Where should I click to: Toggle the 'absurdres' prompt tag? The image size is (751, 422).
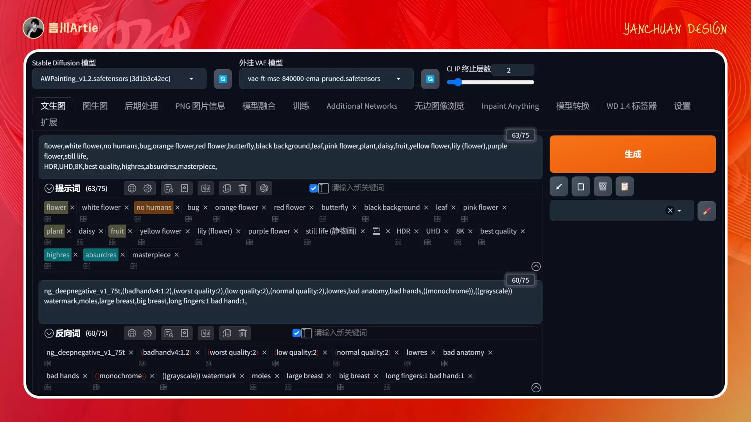tap(101, 255)
